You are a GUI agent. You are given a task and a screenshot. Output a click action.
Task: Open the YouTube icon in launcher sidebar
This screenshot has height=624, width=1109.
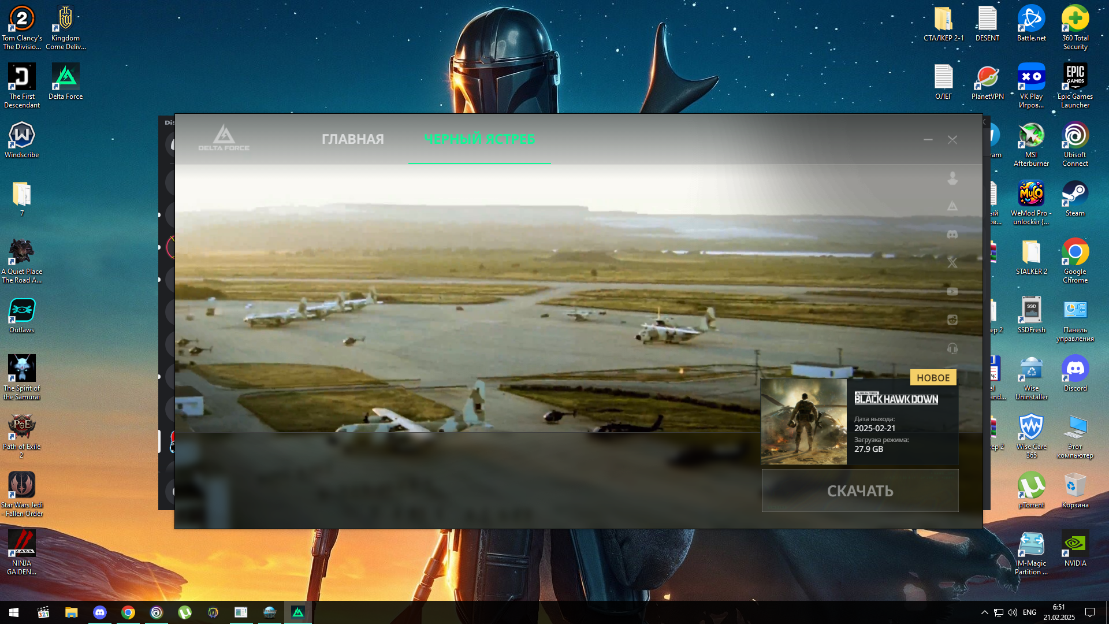point(952,292)
